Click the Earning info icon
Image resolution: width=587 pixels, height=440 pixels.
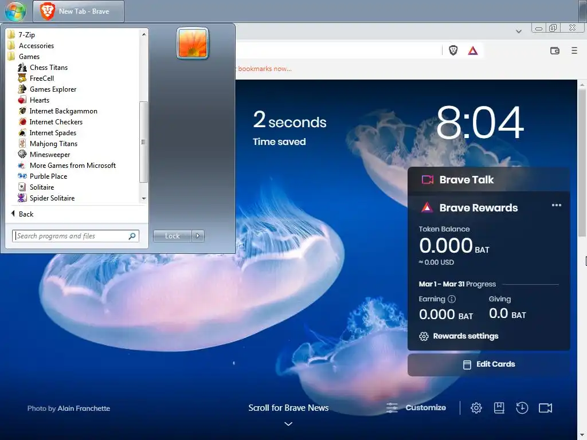pyautogui.click(x=452, y=299)
